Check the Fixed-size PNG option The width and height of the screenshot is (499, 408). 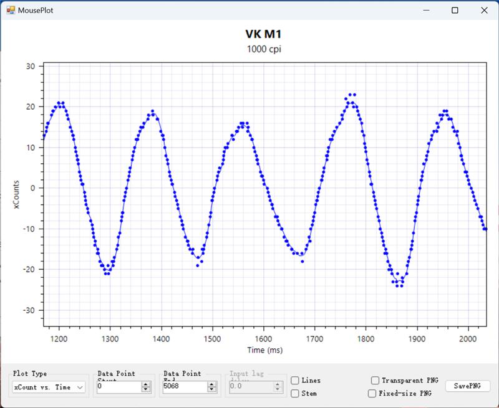tap(372, 393)
